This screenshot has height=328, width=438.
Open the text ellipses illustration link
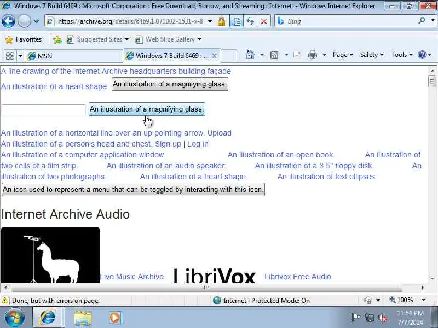coord(327,177)
